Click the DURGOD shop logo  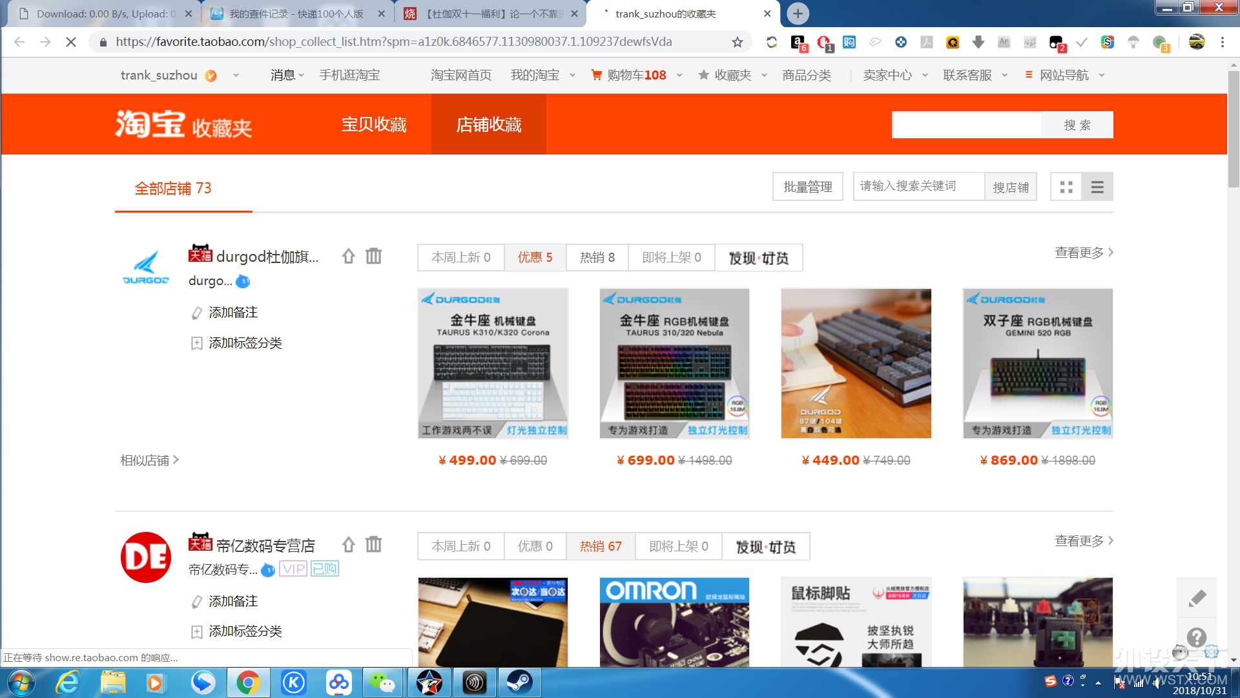tap(146, 268)
